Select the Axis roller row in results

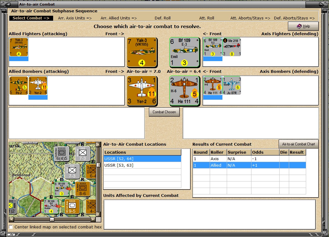[x=249, y=159]
